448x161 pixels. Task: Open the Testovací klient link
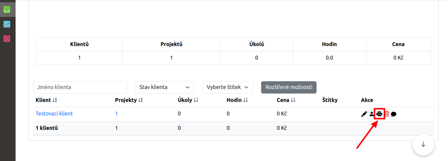coord(54,114)
